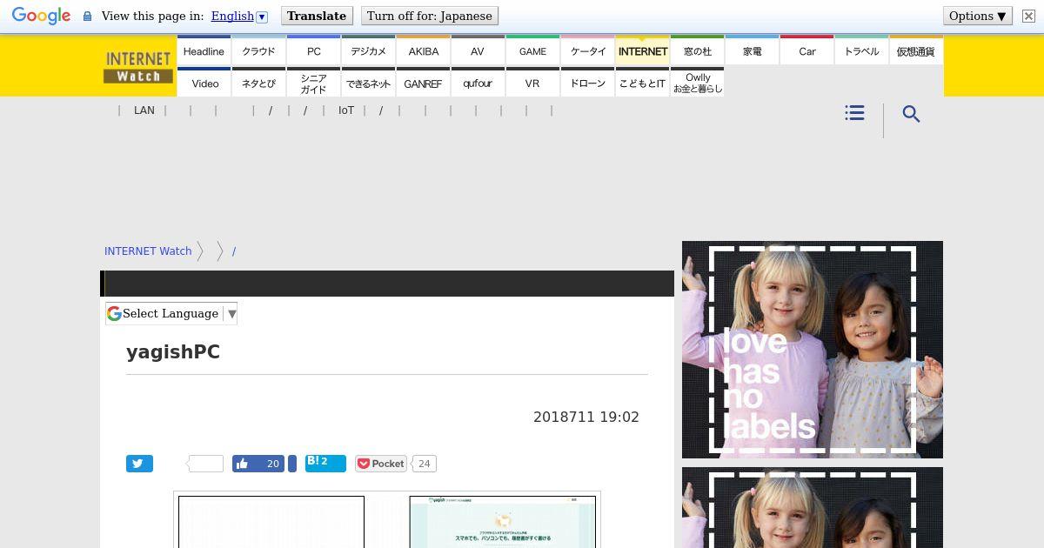Open the second girls ad banner below
The height and width of the screenshot is (548, 1044).
813,508
